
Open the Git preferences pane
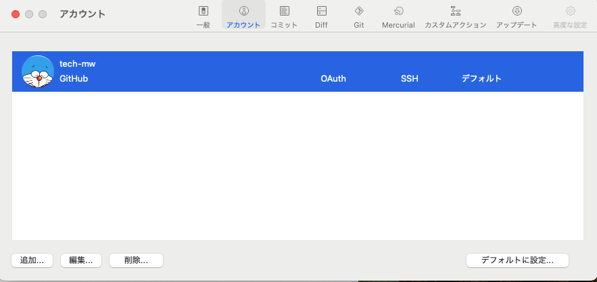click(359, 17)
